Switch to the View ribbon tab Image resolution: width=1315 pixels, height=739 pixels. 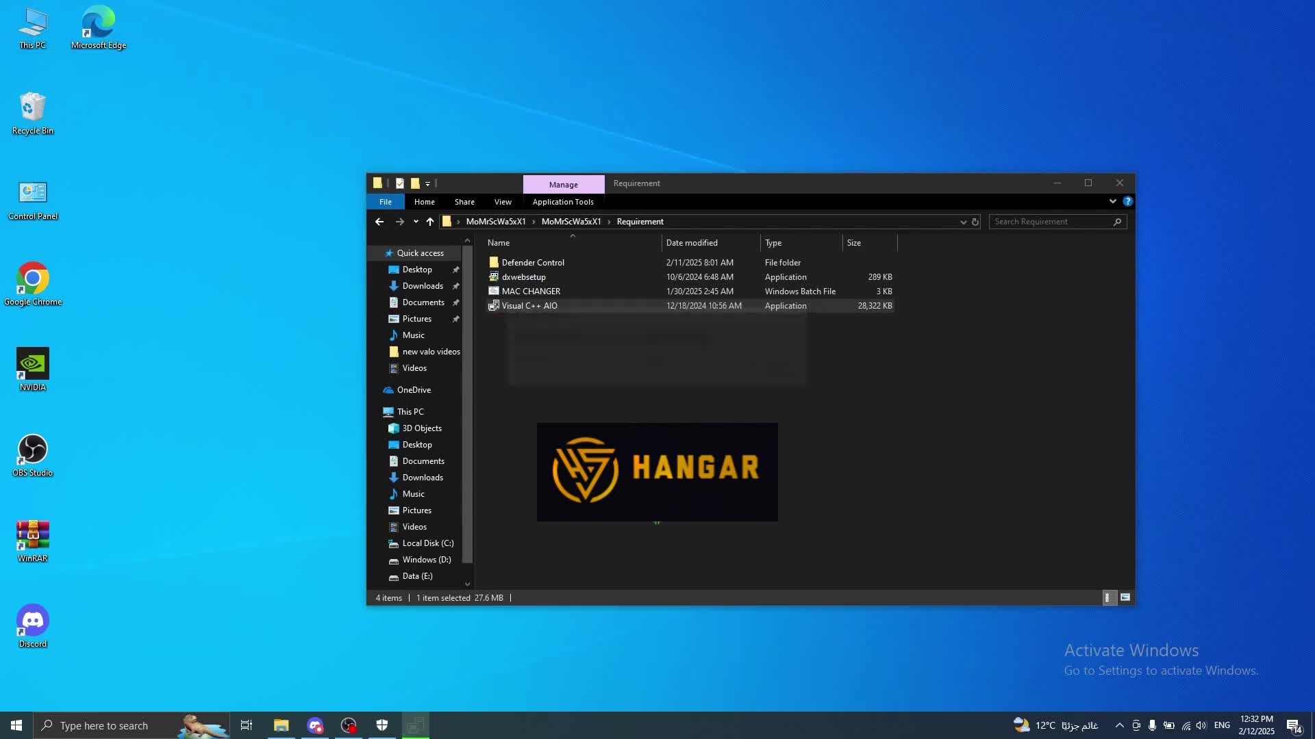click(502, 202)
